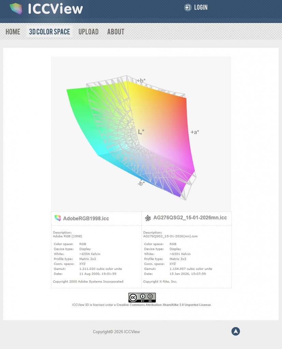Select the 3D COLOR SPACE tab

point(49,32)
